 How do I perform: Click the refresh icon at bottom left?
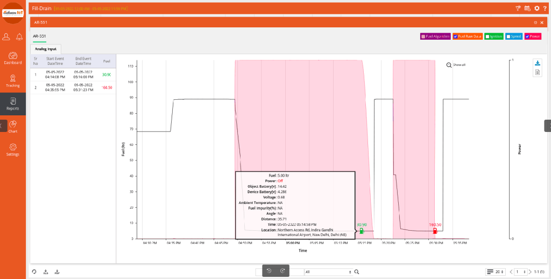tap(34, 271)
